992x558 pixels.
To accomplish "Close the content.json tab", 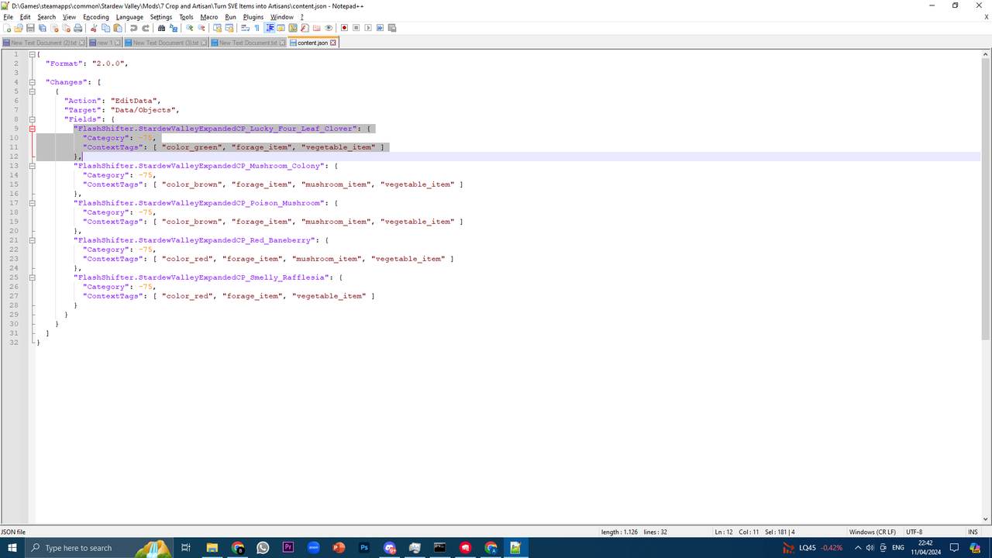I will tap(333, 43).
